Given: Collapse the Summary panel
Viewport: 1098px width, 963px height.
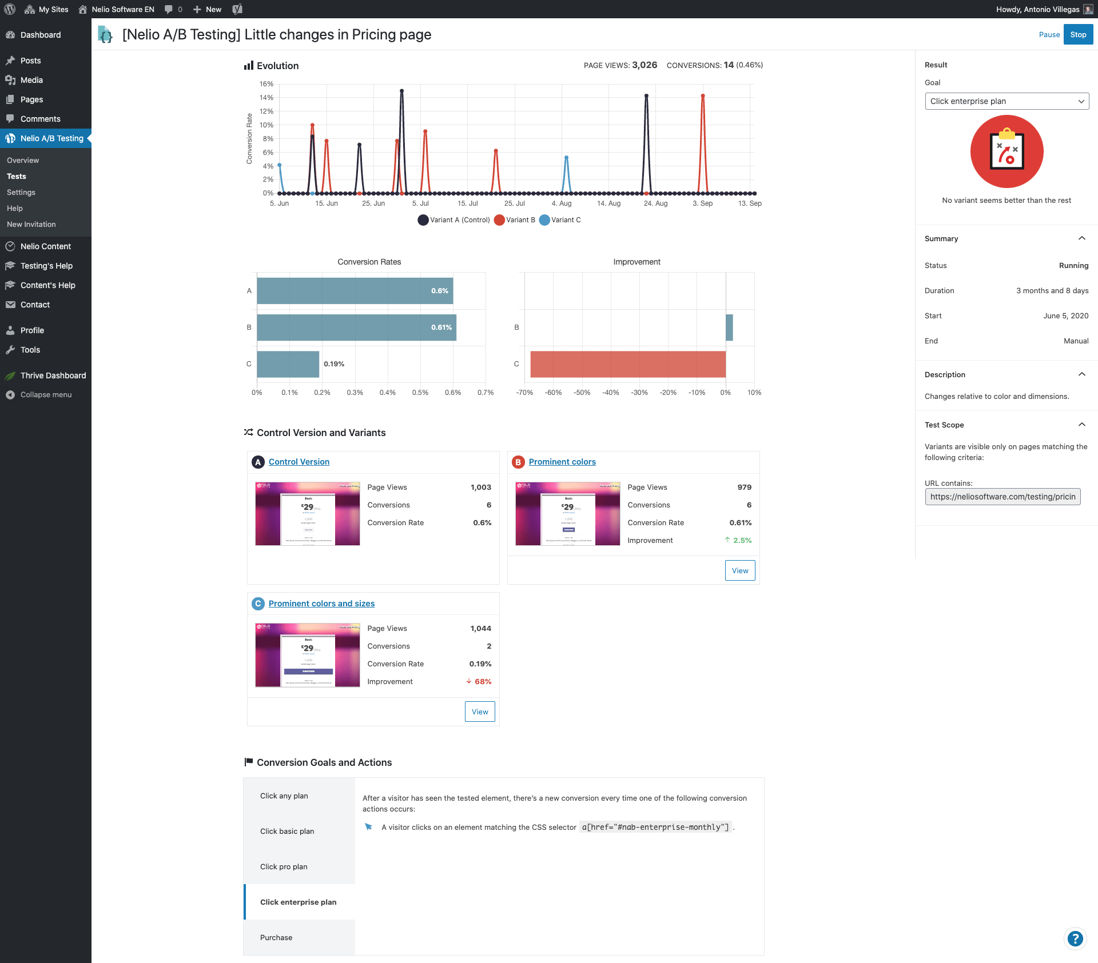Looking at the screenshot, I should (1081, 238).
